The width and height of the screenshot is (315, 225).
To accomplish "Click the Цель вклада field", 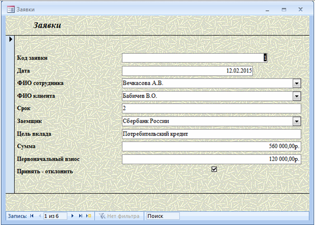I will [212, 134].
